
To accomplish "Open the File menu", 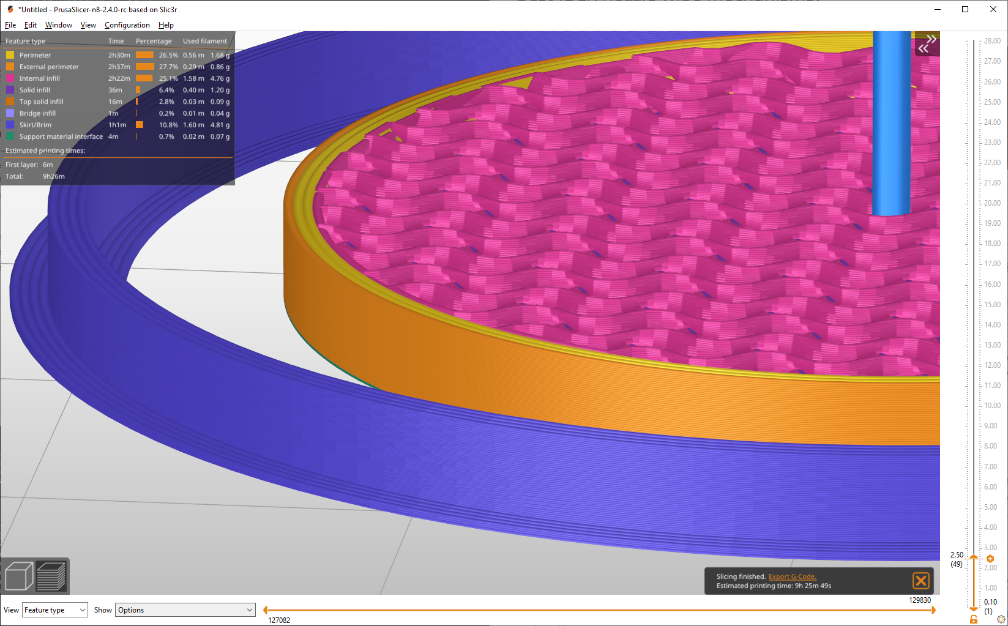I will click(10, 25).
